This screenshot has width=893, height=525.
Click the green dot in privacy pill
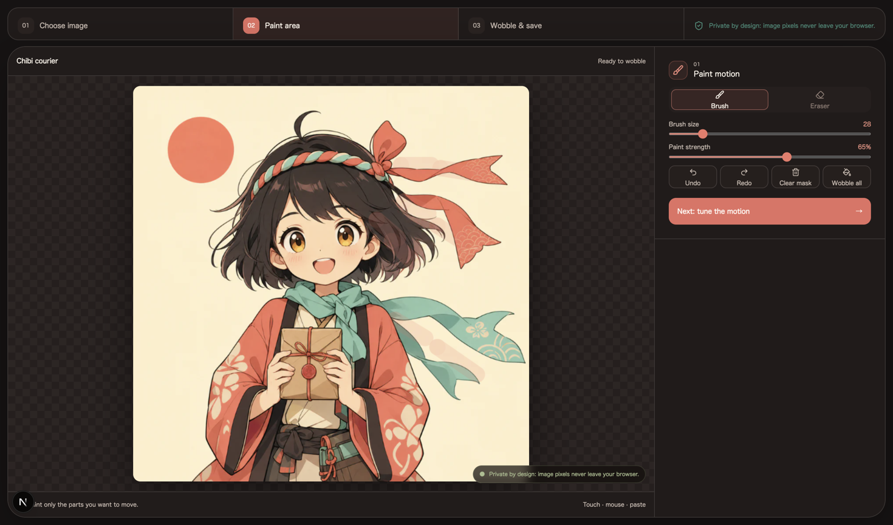point(482,474)
